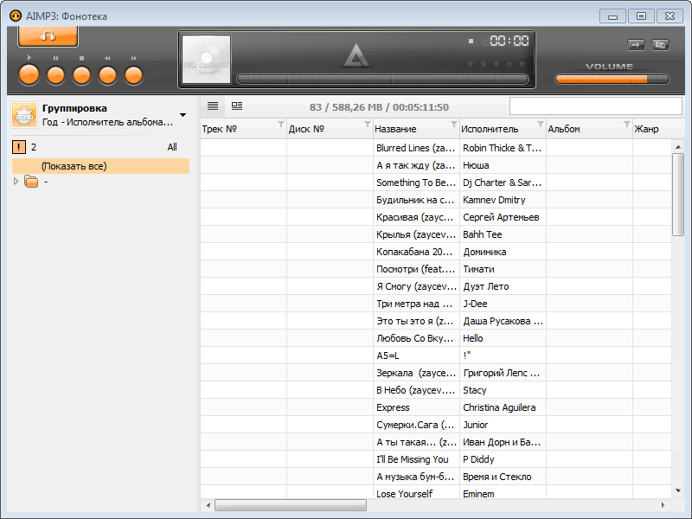
Task: Click the track seek progress bar
Action: pyautogui.click(x=382, y=80)
